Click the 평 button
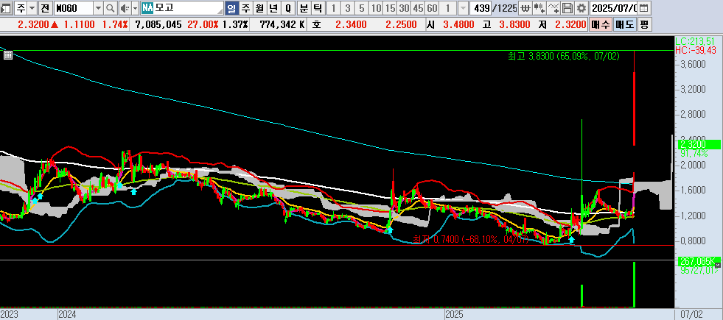723x320 pixels. (x=643, y=24)
